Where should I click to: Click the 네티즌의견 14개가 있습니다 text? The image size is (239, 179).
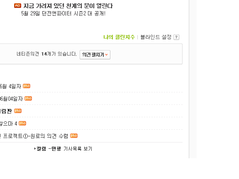pos(46,54)
